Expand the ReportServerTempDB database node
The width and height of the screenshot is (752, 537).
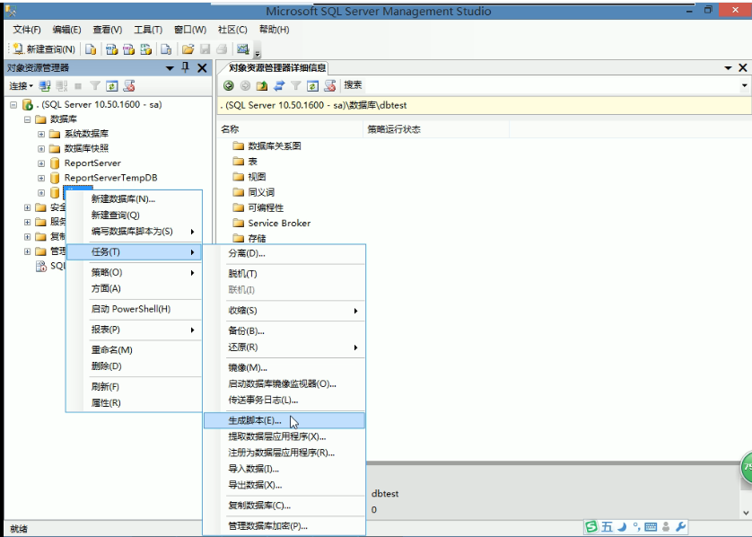[x=41, y=178]
